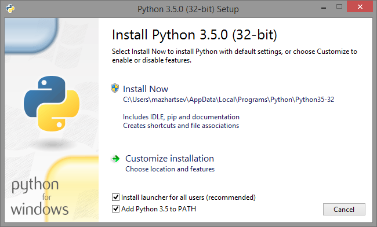This screenshot has height=227, width=377.
Task: Minimize the Python Setup window
Action: click(324, 8)
